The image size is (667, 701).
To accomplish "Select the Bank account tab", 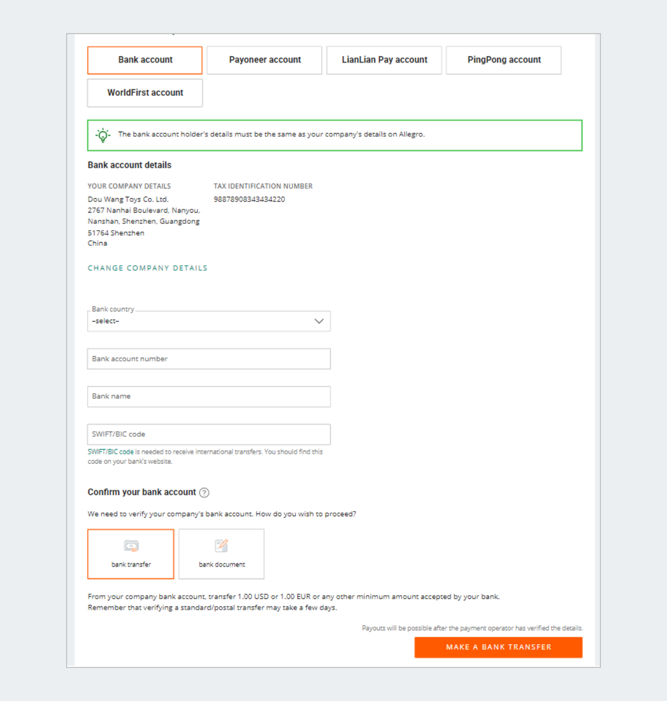I will (x=145, y=60).
